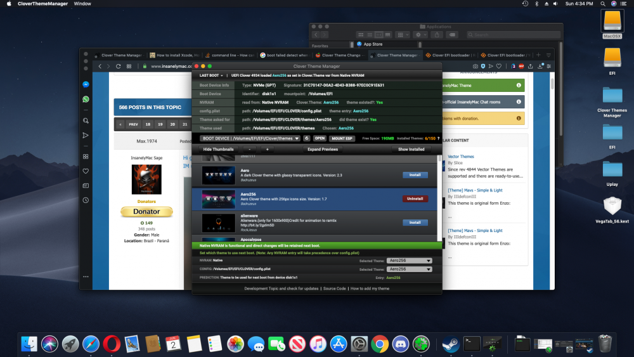This screenshot has width=634, height=357.
Task: Switch to the 'boot failed detect when' tab
Action: pyautogui.click(x=285, y=55)
